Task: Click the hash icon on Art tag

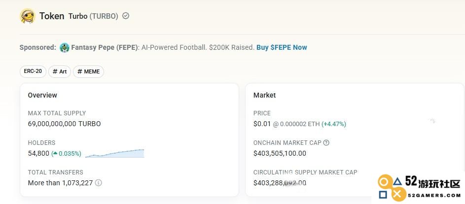Action: [x=55, y=71]
